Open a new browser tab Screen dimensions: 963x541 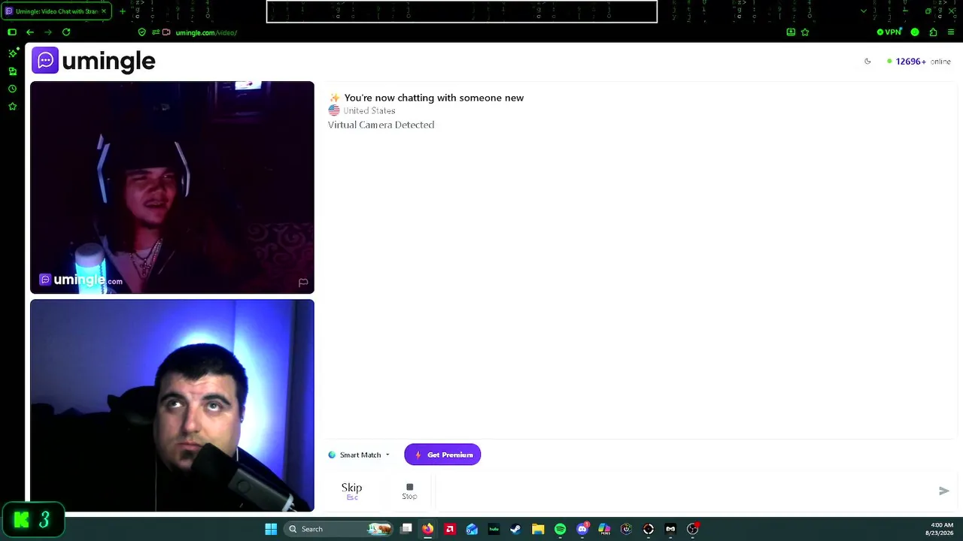(123, 11)
